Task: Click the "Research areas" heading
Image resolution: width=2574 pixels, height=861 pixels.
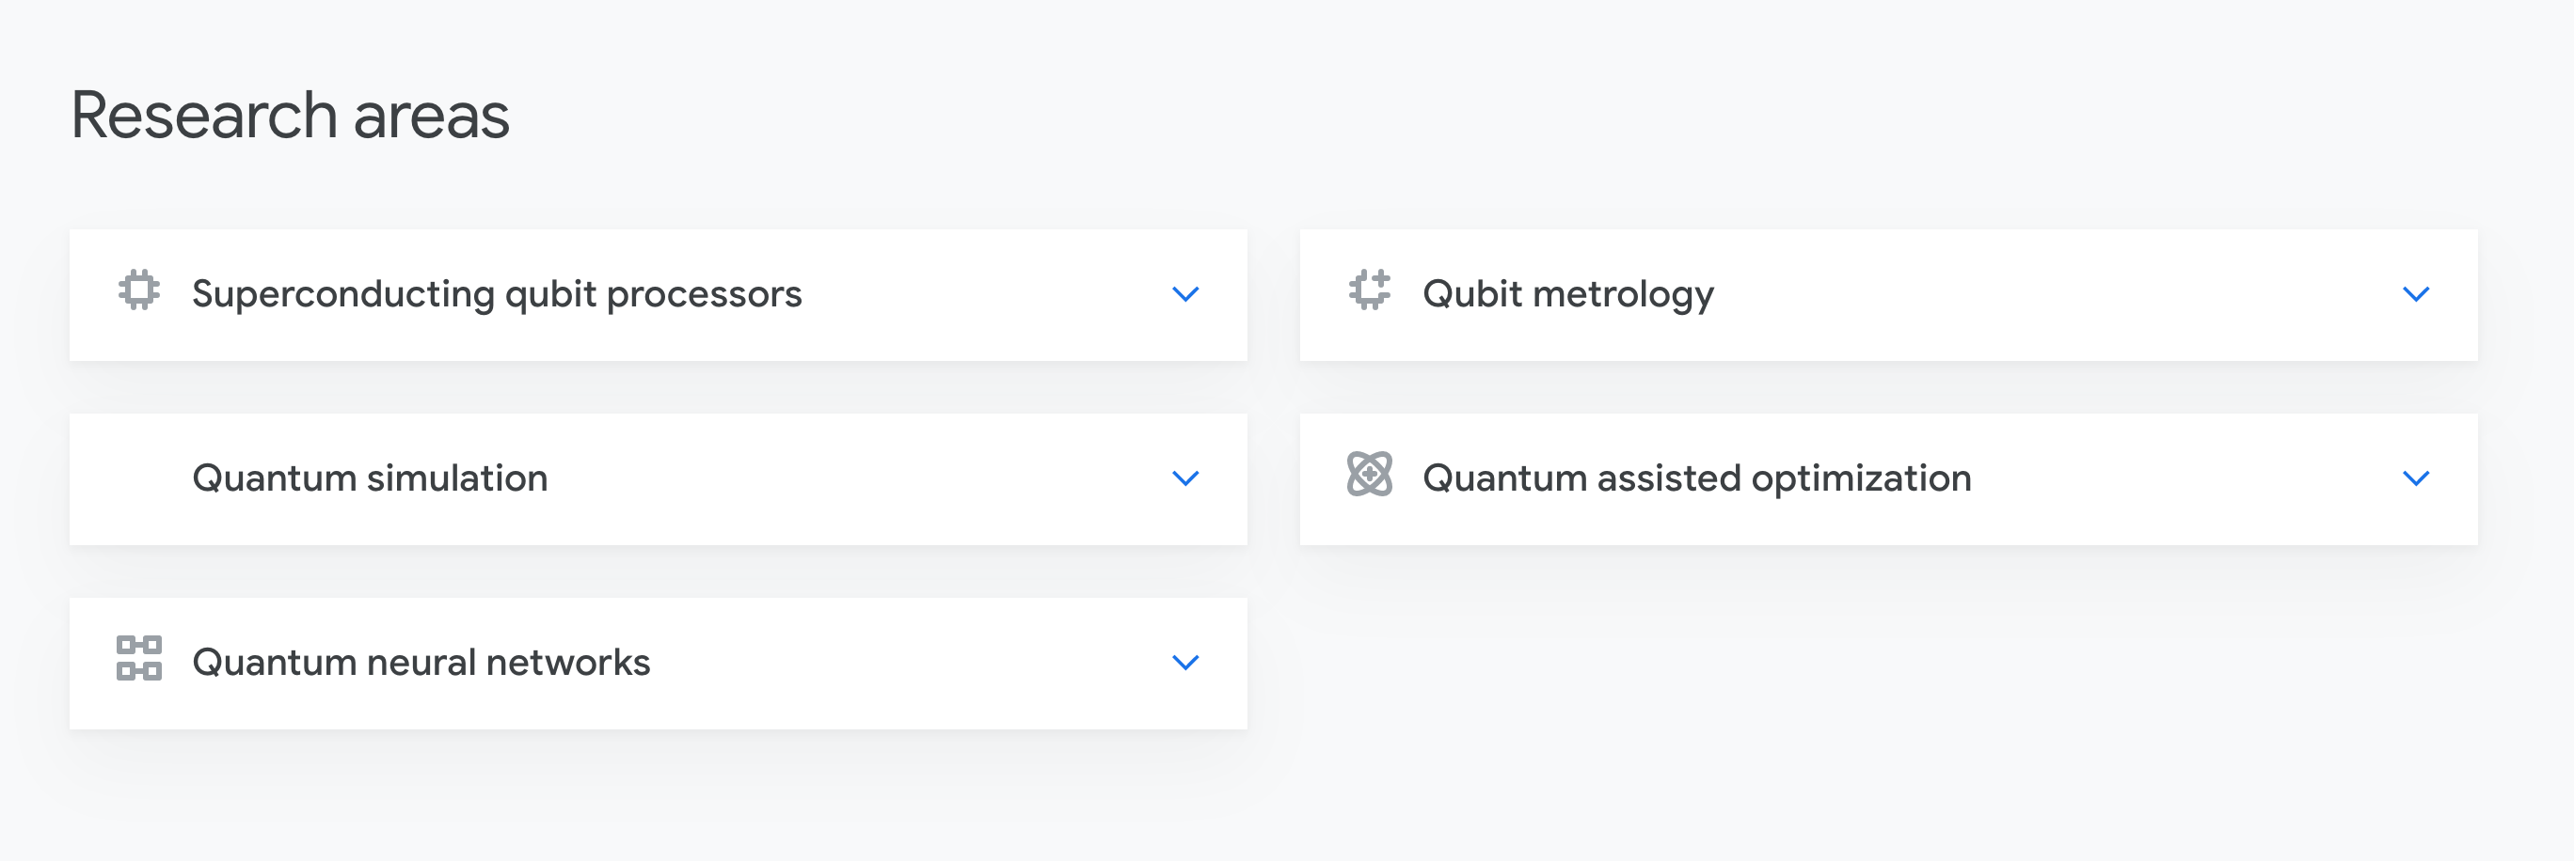Action: (x=290, y=116)
